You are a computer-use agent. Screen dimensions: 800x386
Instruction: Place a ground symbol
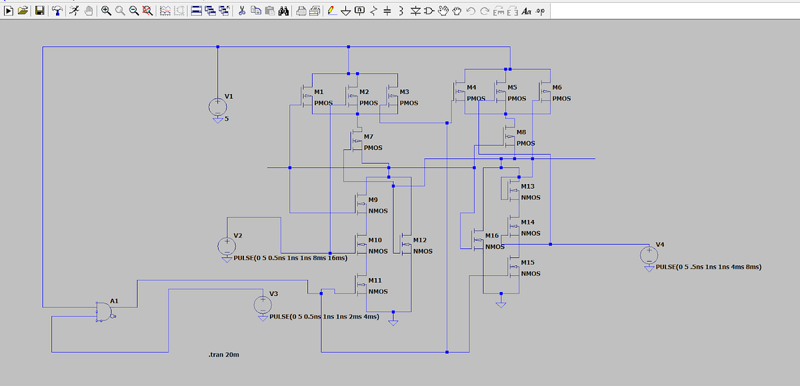[x=345, y=9]
